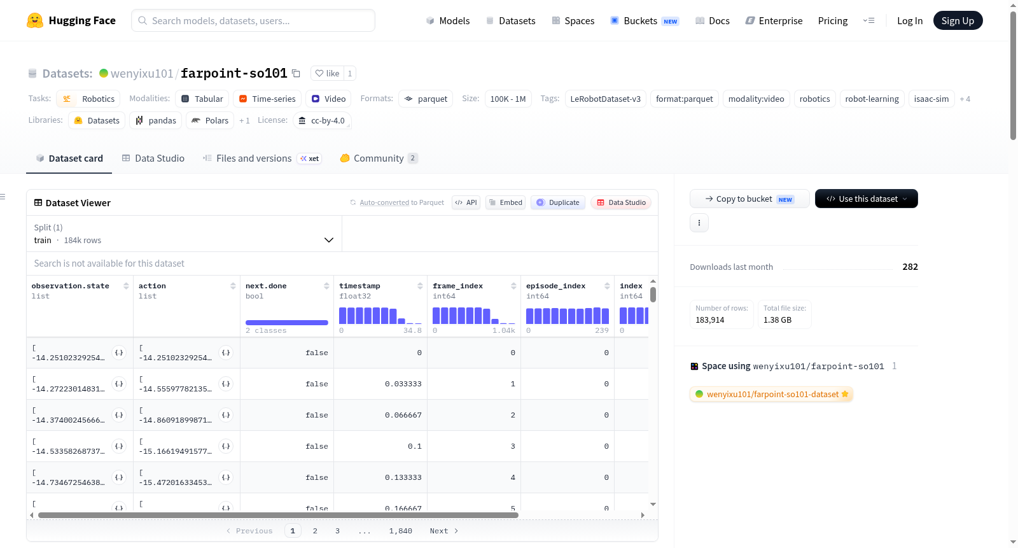Open the Files and versions tab

262,158
